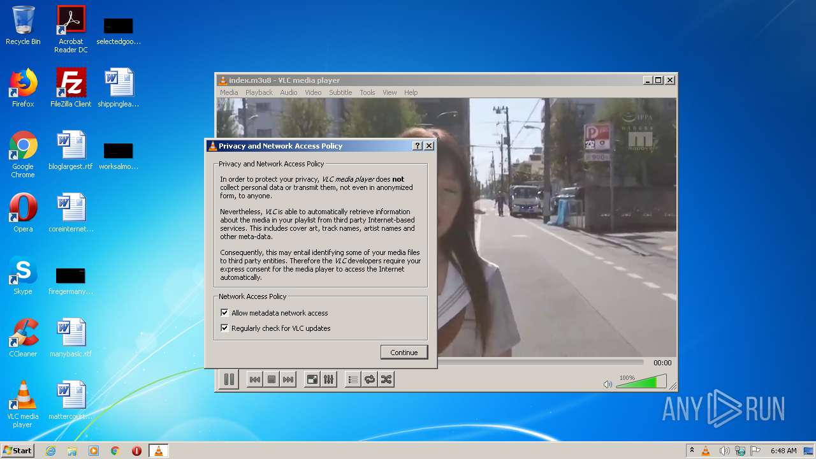Click the VLC cone tray icon
This screenshot has width=816, height=459.
tap(706, 451)
